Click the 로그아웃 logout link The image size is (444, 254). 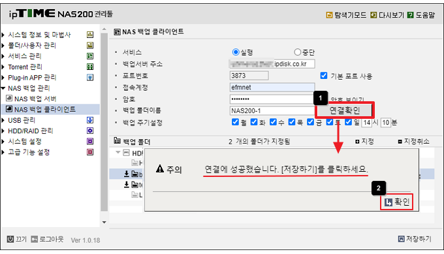pos(51,239)
